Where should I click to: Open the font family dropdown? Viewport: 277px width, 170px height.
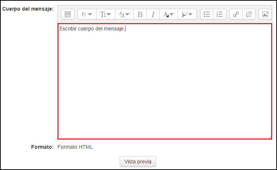tap(87, 15)
